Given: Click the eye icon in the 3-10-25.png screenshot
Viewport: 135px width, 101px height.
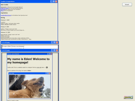Looking at the screenshot, I should (x=47, y=67).
